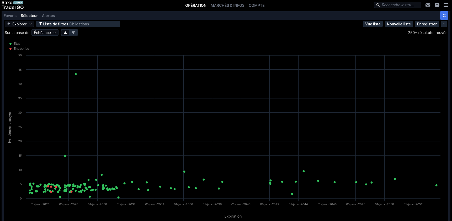Expand the Explorer dropdown

[19, 24]
